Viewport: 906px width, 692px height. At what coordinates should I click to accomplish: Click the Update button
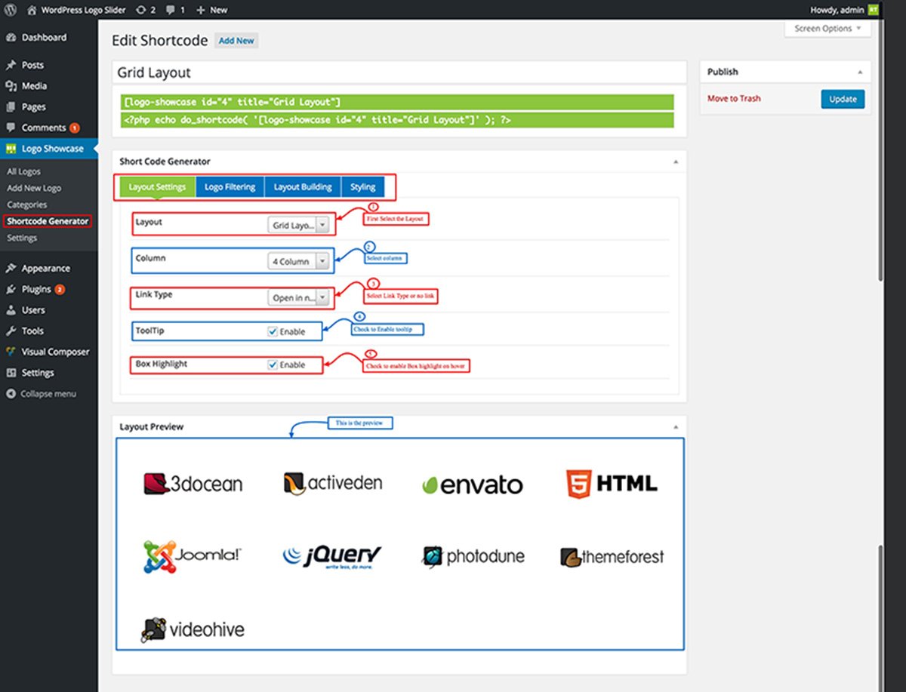click(843, 99)
